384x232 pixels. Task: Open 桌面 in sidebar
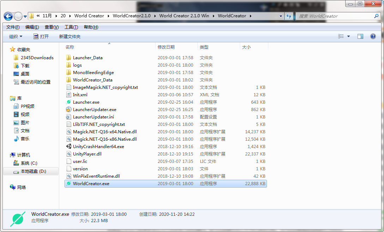click(x=25, y=74)
